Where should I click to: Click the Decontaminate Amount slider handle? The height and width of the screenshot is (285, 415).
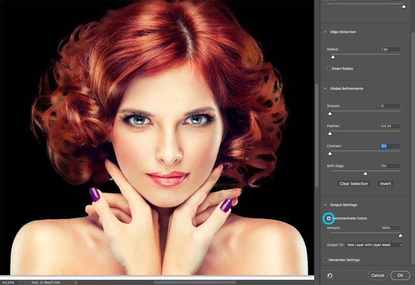(400, 235)
